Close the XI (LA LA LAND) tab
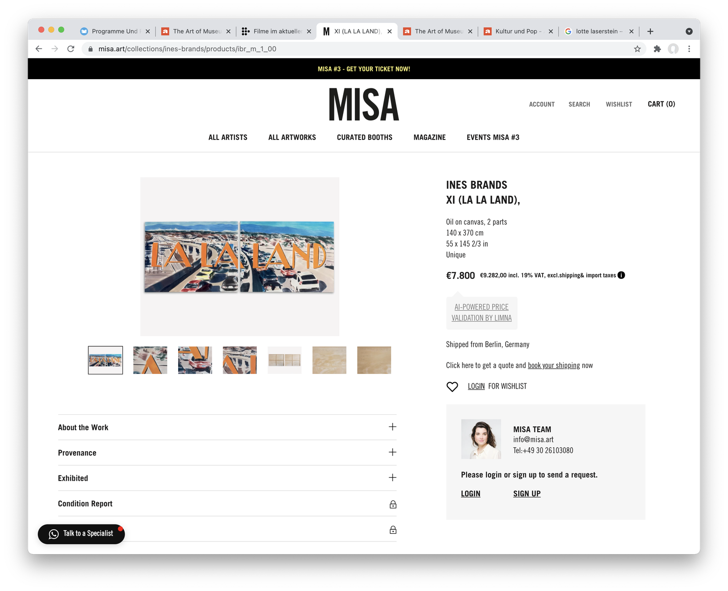This screenshot has width=728, height=591. pyautogui.click(x=389, y=31)
